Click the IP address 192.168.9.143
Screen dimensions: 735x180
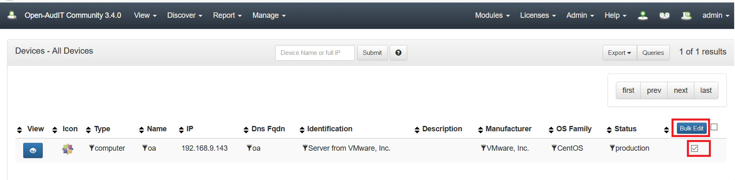coord(205,148)
